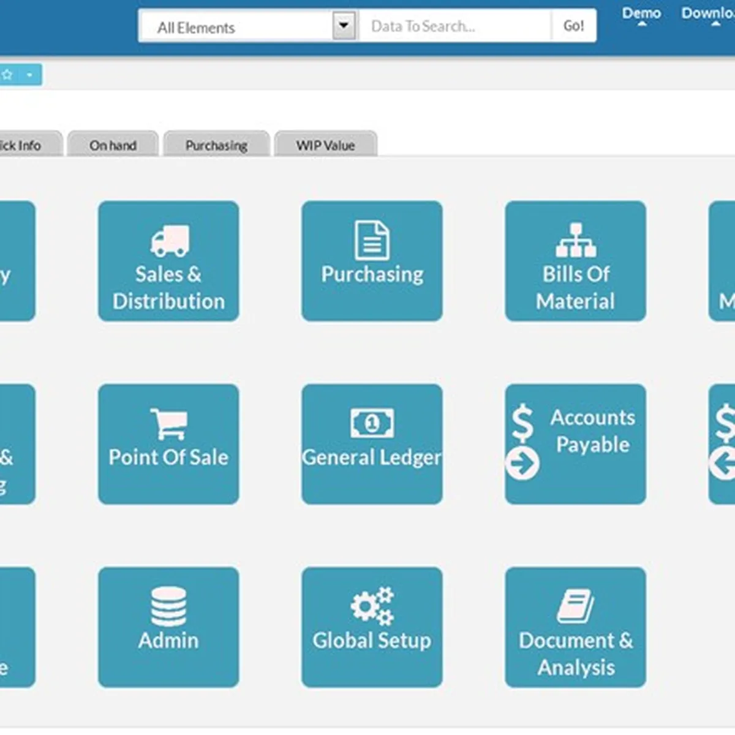The image size is (735, 735).
Task: Open the General Ledger tile
Action: [372, 444]
